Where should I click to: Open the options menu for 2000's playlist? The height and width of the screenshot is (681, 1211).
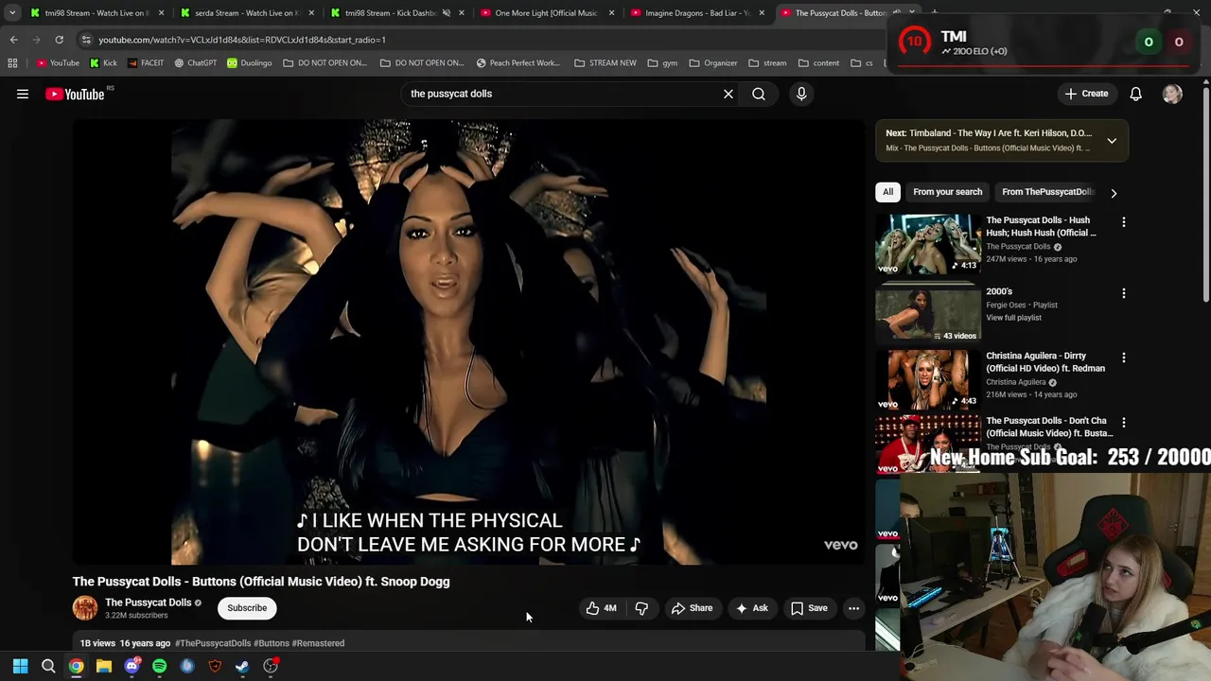pos(1124,293)
